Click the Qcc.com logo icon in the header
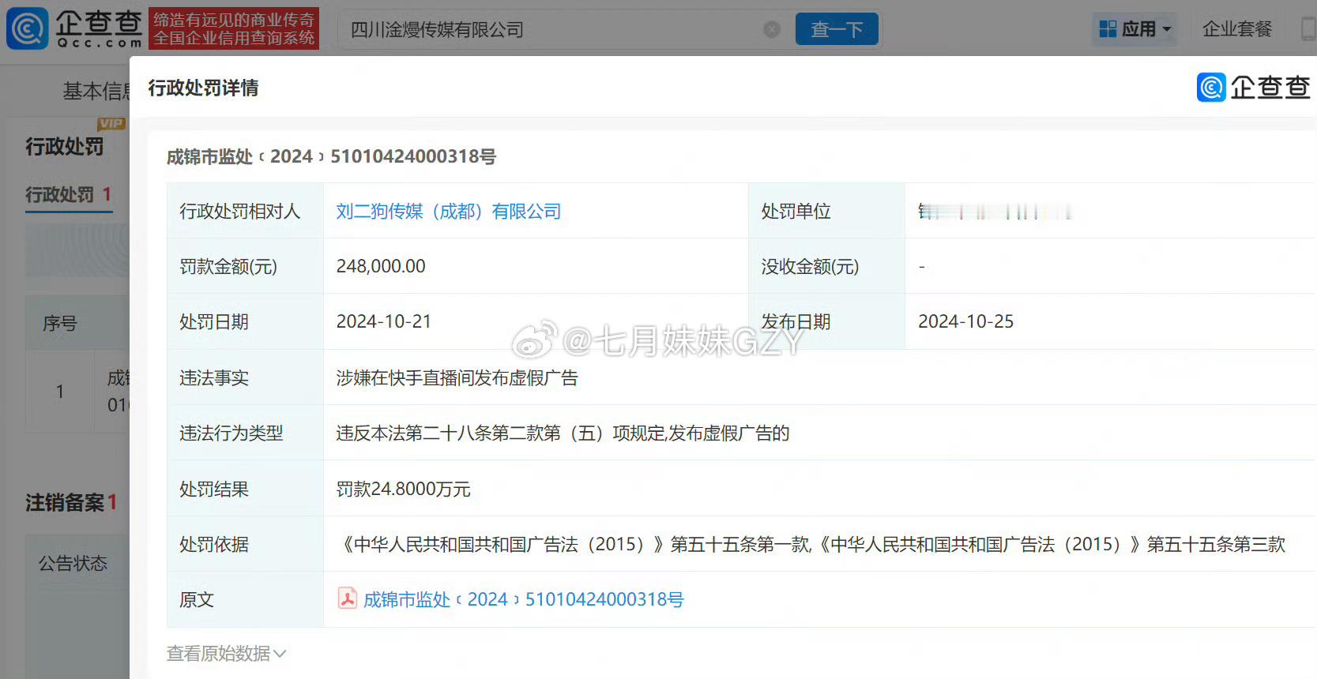The width and height of the screenshot is (1317, 679). (x=28, y=28)
